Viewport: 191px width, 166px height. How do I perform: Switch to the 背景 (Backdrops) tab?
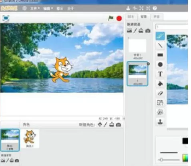[x=144, y=16]
